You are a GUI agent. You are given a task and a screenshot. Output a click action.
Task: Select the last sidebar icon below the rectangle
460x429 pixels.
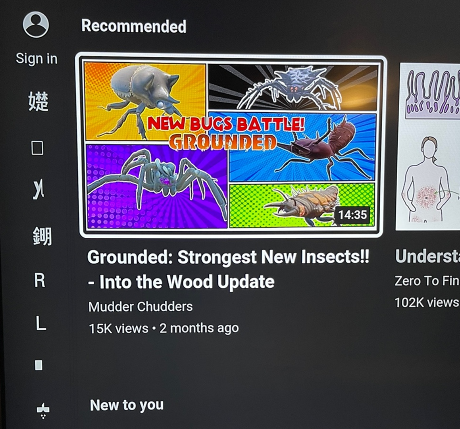43,410
